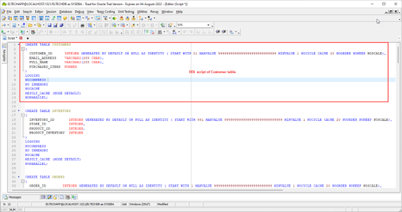The height and width of the screenshot is (212, 402).
Task: Click the first blue floppy save icon
Action: 50,25
